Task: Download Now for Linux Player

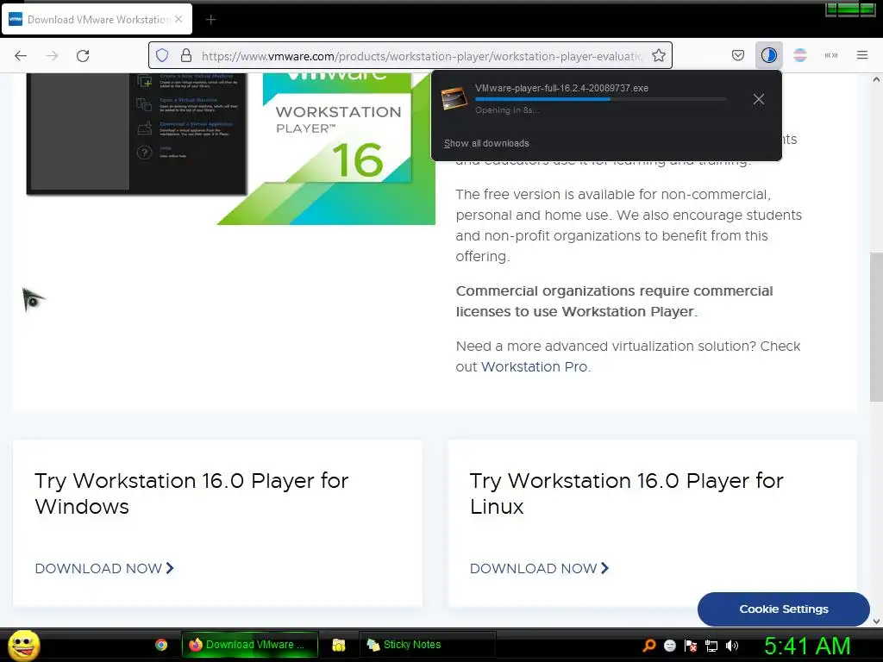Action: pos(540,569)
